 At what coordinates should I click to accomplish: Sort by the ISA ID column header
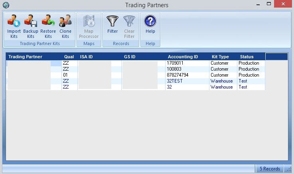pyautogui.click(x=86, y=57)
